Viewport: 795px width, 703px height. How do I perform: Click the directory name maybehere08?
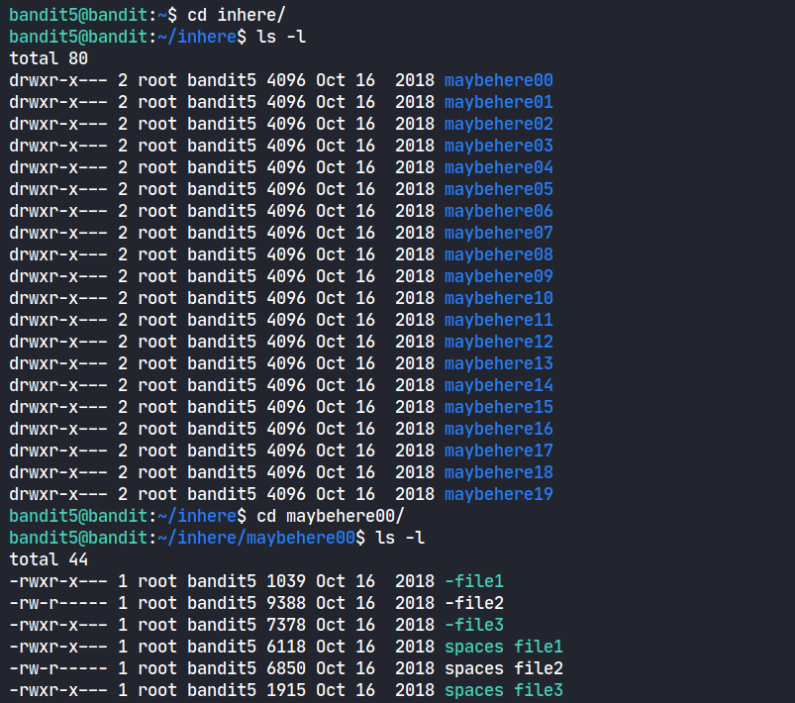pyautogui.click(x=498, y=254)
